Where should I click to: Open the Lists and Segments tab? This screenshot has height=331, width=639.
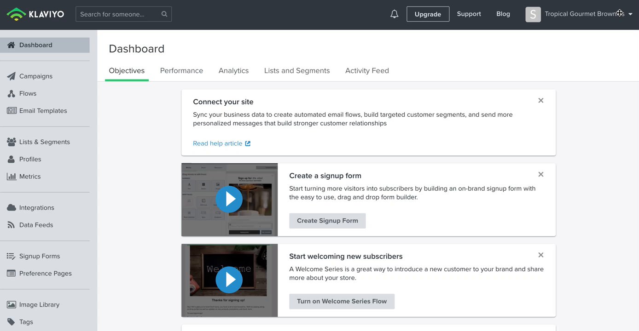(297, 71)
